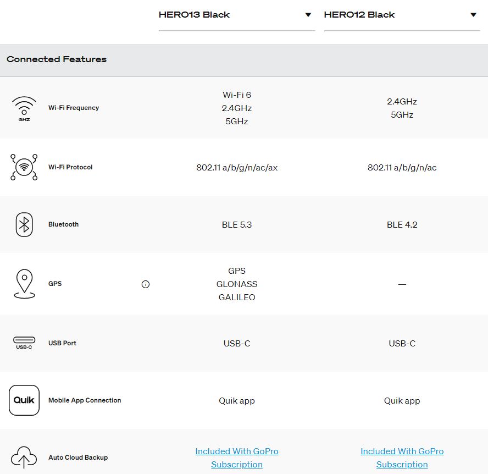
Task: Select the Wi-Fi Protocol row label
Action: pyautogui.click(x=70, y=167)
